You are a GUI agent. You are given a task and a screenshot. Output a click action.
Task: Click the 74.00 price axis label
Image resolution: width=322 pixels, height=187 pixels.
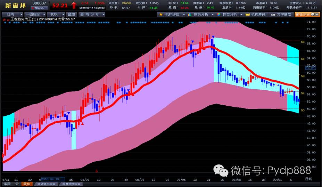pyautogui.click(x=311, y=22)
